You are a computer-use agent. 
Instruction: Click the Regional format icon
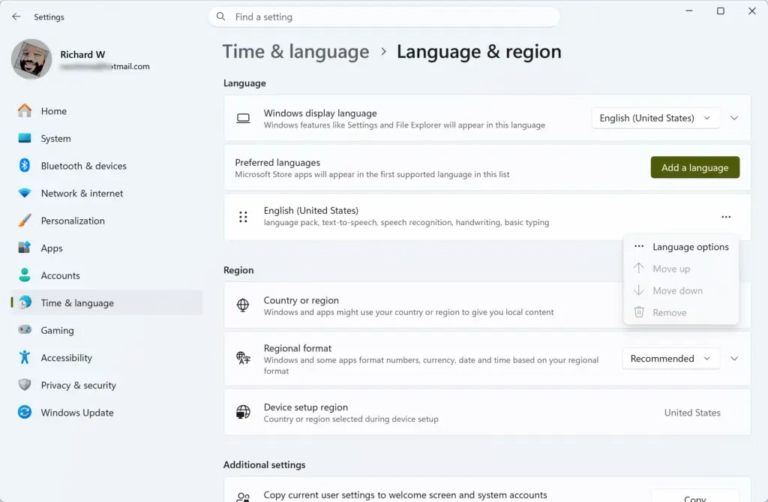coord(244,359)
